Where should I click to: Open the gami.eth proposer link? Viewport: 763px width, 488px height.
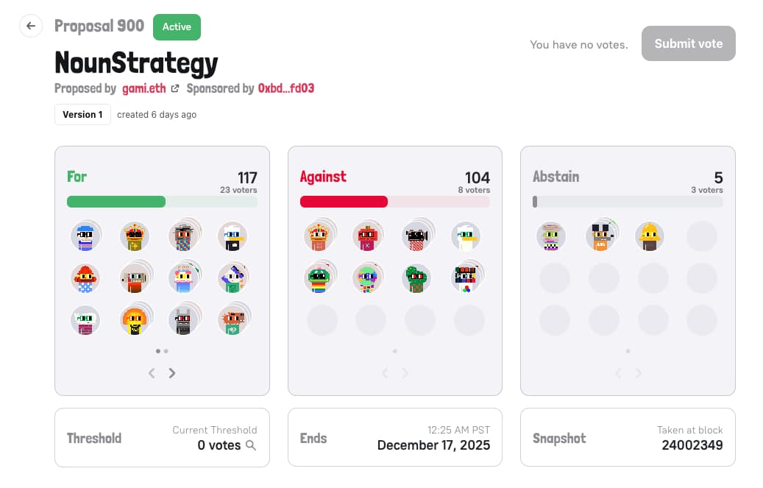click(145, 89)
